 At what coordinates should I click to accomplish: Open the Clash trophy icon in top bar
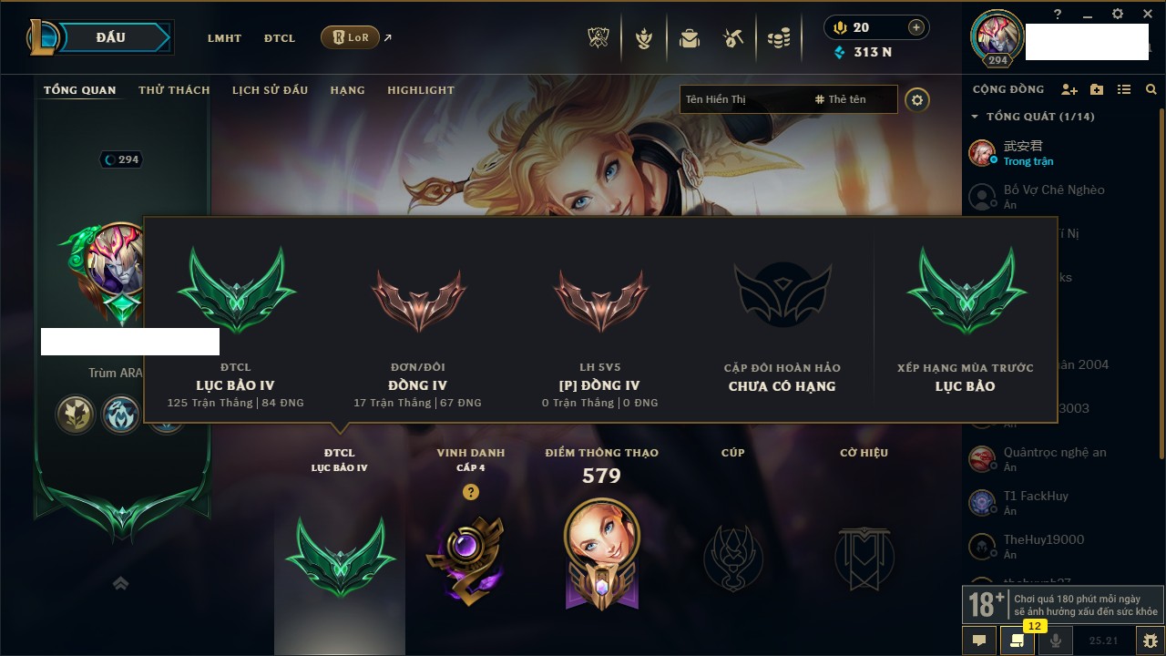(598, 38)
